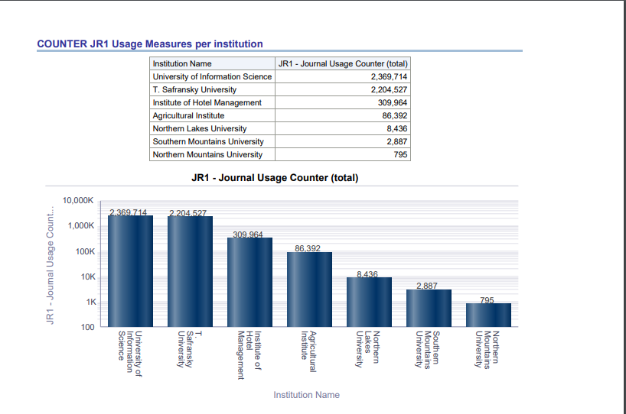Image resolution: width=626 pixels, height=414 pixels.
Task: Click T. Safransky University table cell
Action: click(194, 89)
